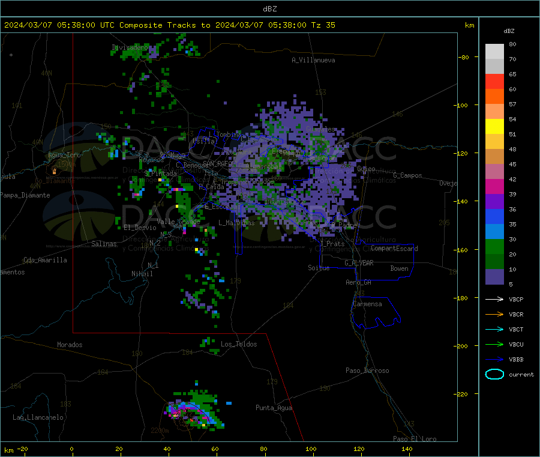The height and width of the screenshot is (457, 540).
Task: Click the '-160' km tick on right axis
Action: click(460, 250)
